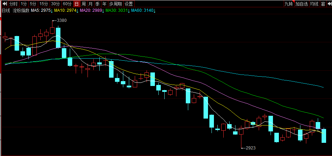Viewport: 332px width, 156px height.
Task: Toggle the 均线 moving averages
Action: click(314, 3)
